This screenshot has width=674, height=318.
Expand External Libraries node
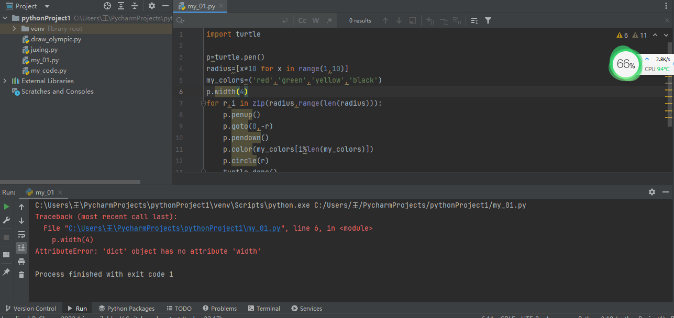tap(5, 81)
